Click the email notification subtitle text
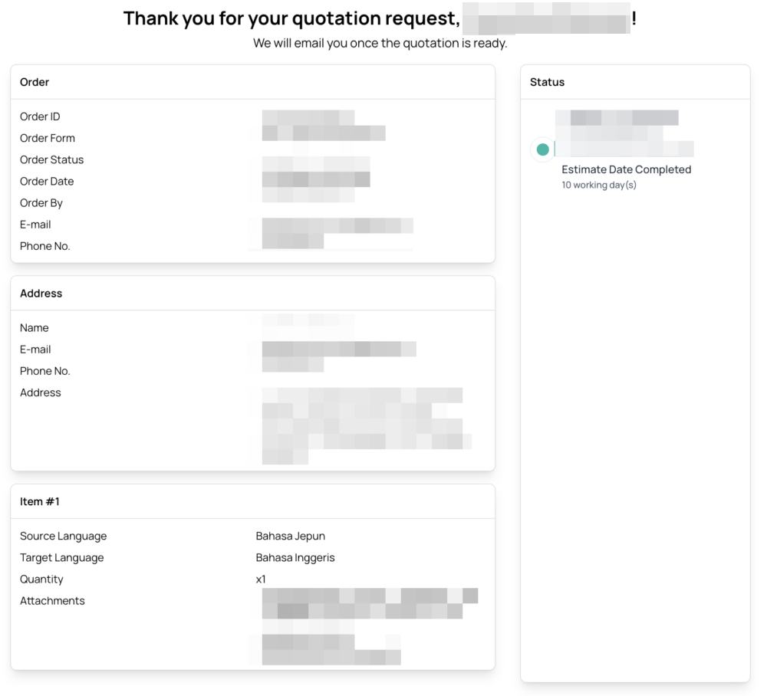Screen dimensions: 767x696 click(380, 43)
